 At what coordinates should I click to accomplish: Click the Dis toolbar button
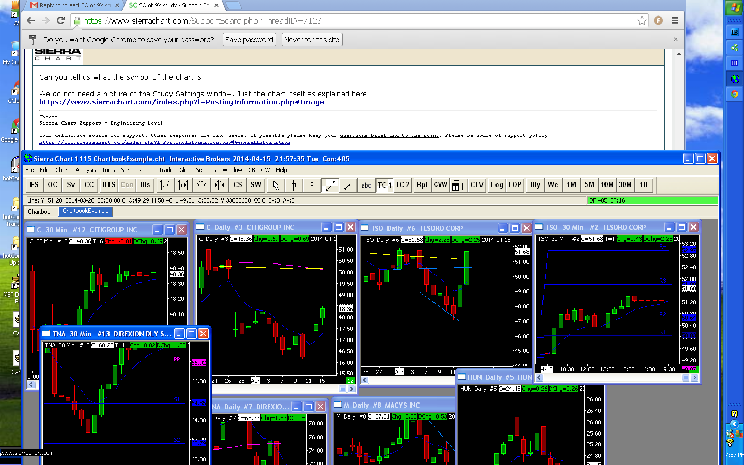click(x=145, y=185)
